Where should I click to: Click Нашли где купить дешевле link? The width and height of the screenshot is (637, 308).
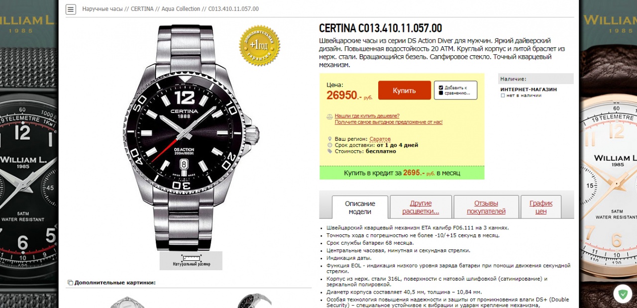[x=367, y=115]
